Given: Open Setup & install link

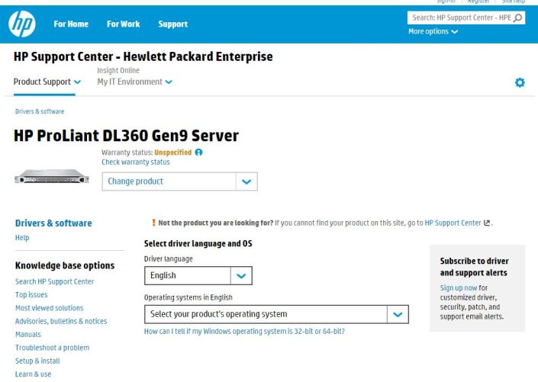Looking at the screenshot, I should [37, 361].
